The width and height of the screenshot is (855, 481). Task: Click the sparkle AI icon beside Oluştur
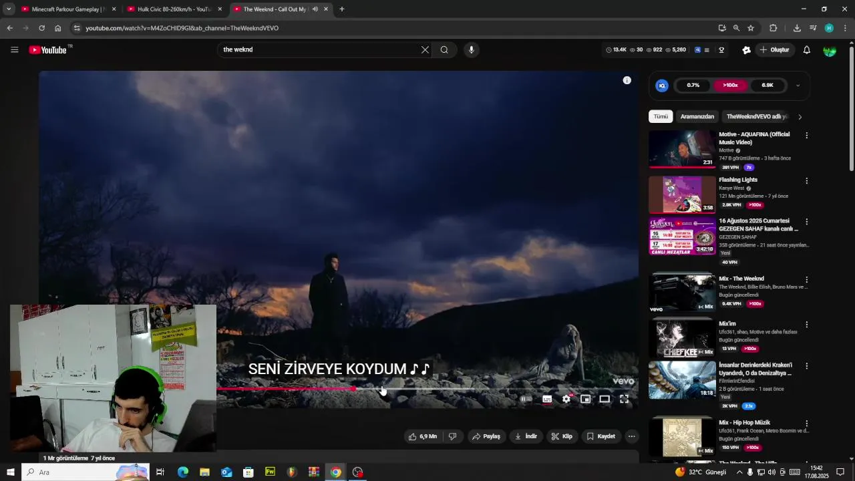pyautogui.click(x=746, y=50)
